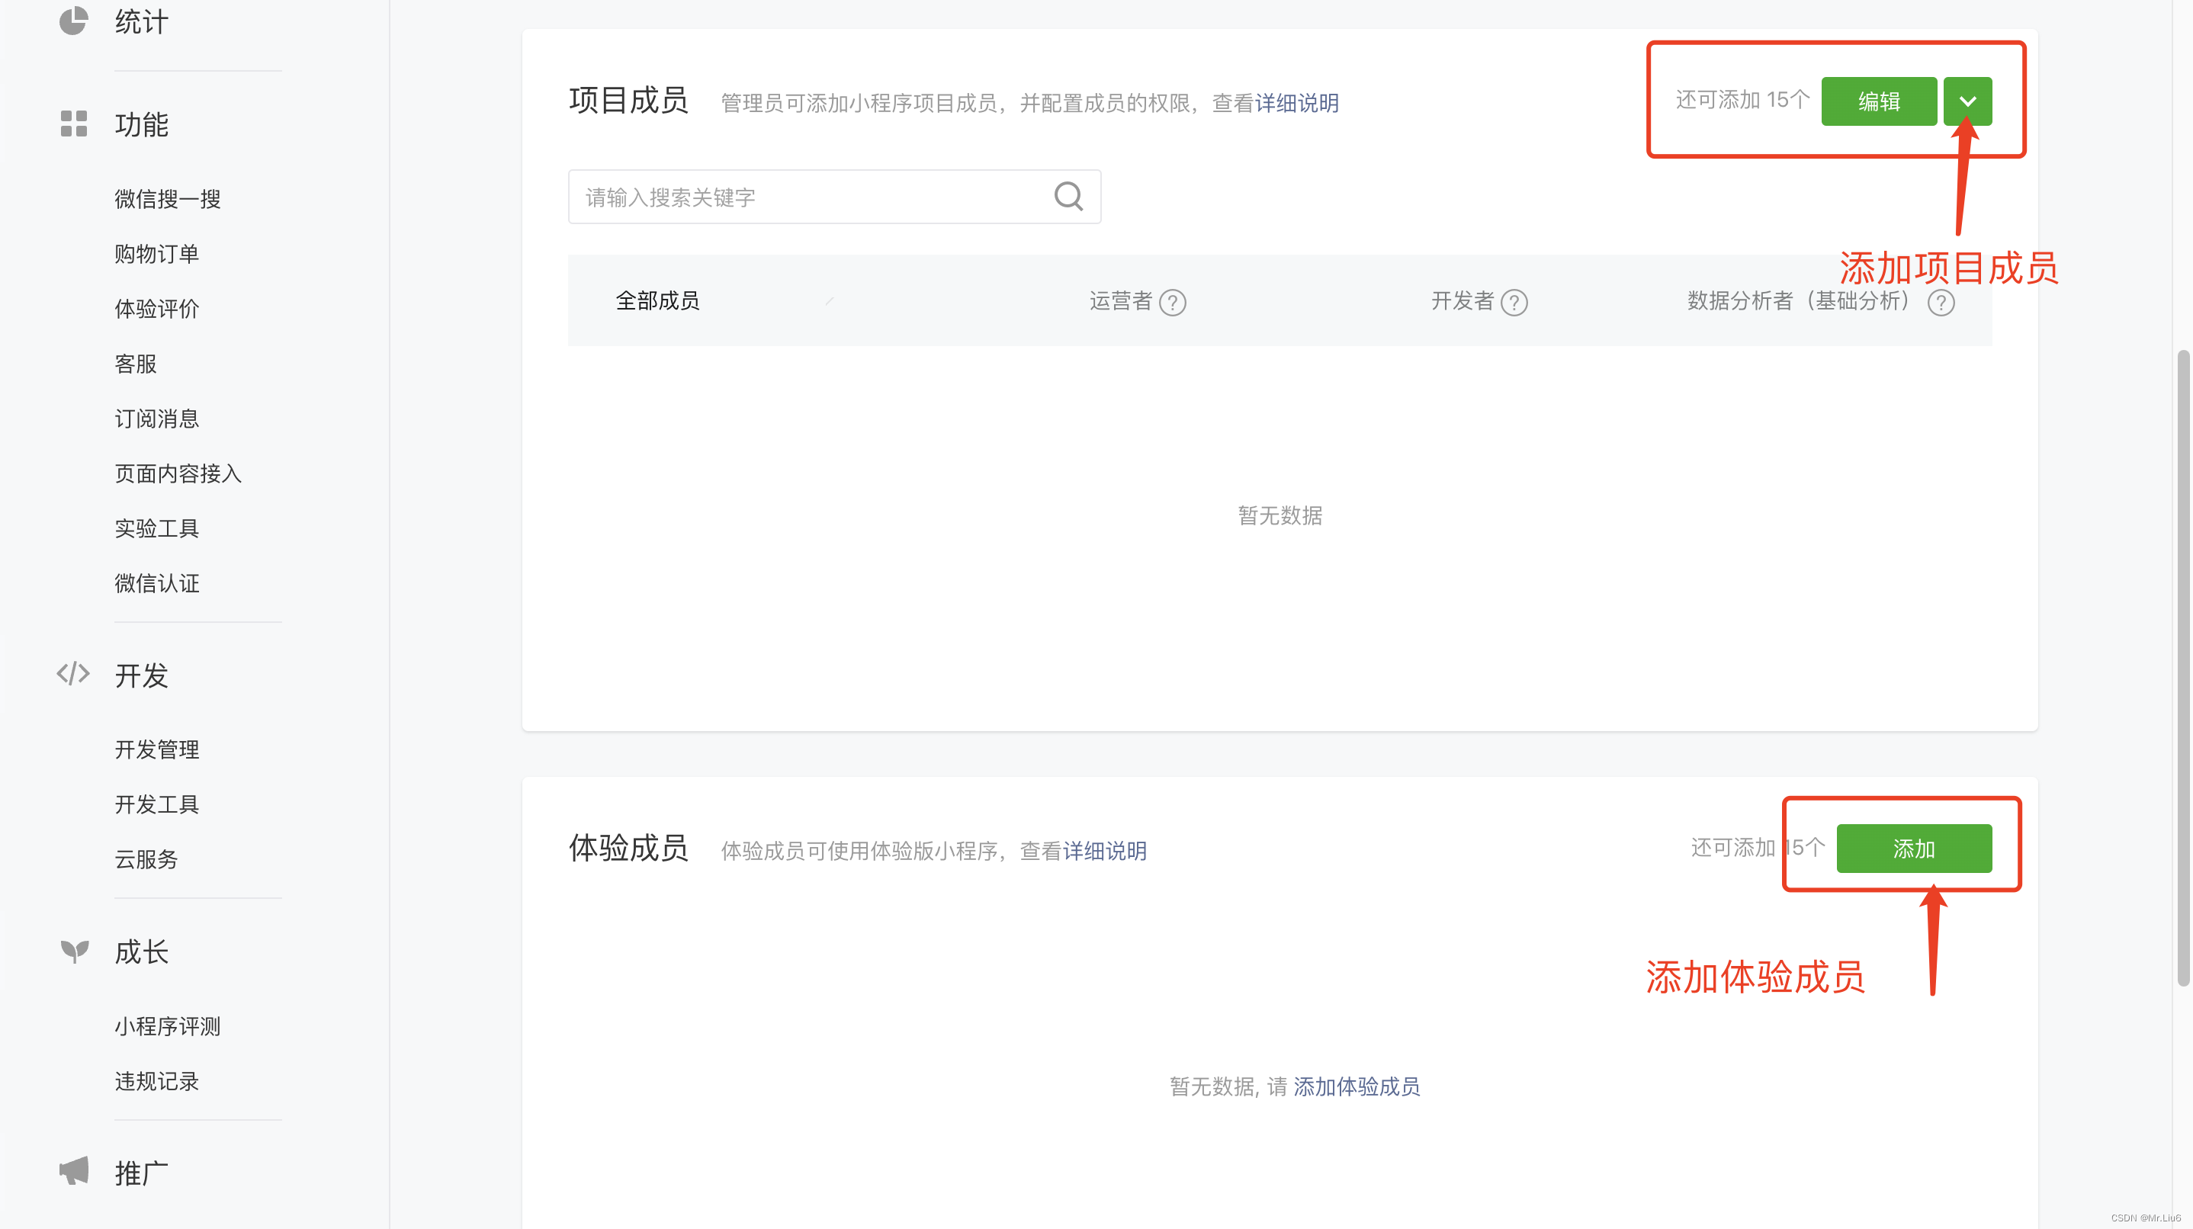
Task: Open 微信搜一搜 in sidebar
Action: [168, 198]
